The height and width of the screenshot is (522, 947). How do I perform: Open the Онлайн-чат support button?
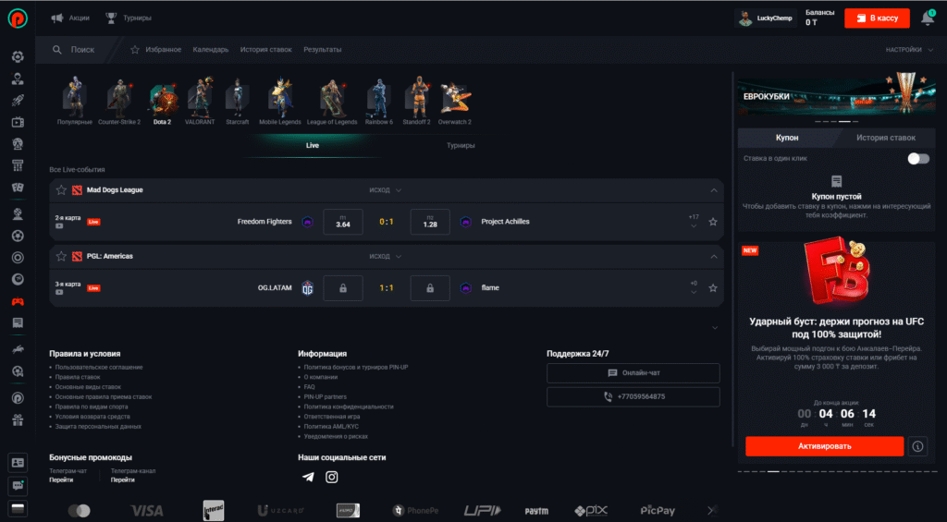click(633, 373)
